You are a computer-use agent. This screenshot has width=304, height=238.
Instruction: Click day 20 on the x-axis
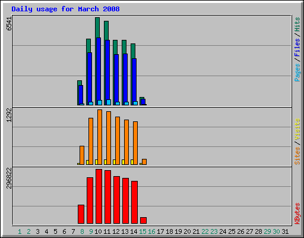click(x=187, y=231)
